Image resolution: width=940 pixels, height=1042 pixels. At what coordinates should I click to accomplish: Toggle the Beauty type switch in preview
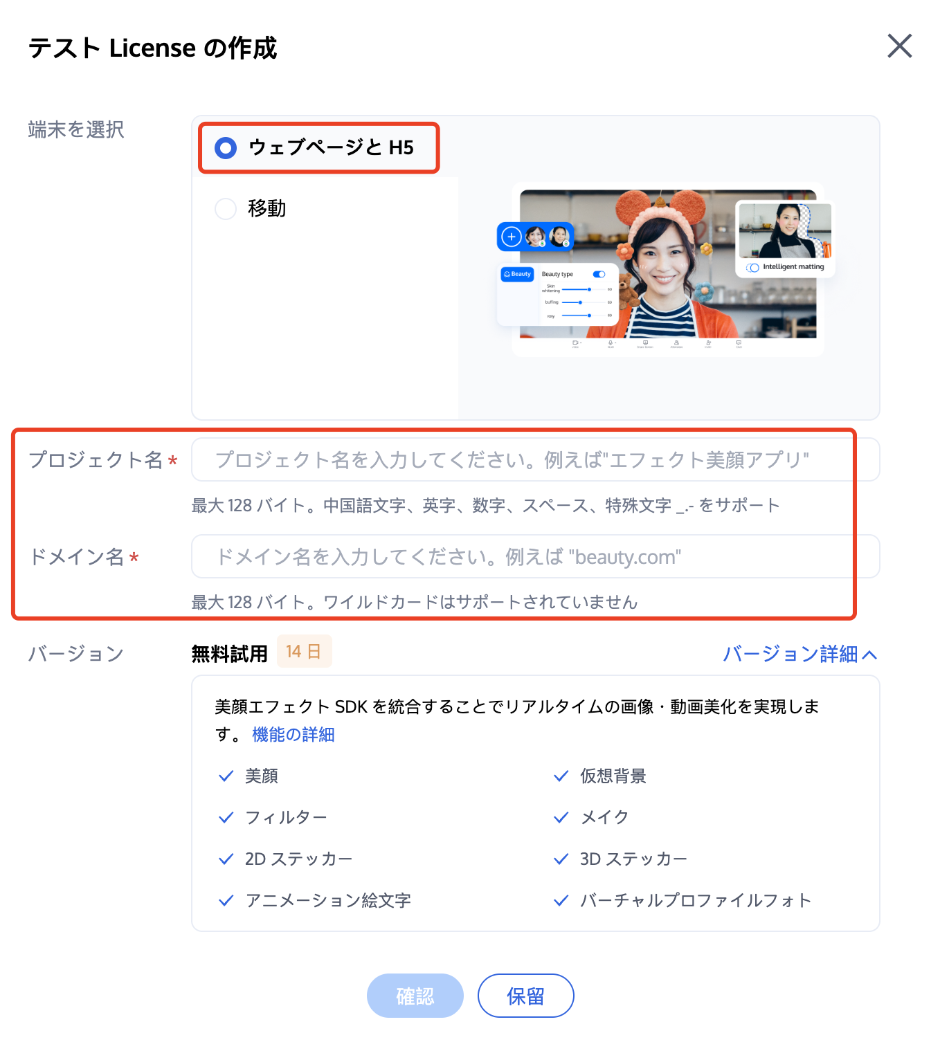599,274
